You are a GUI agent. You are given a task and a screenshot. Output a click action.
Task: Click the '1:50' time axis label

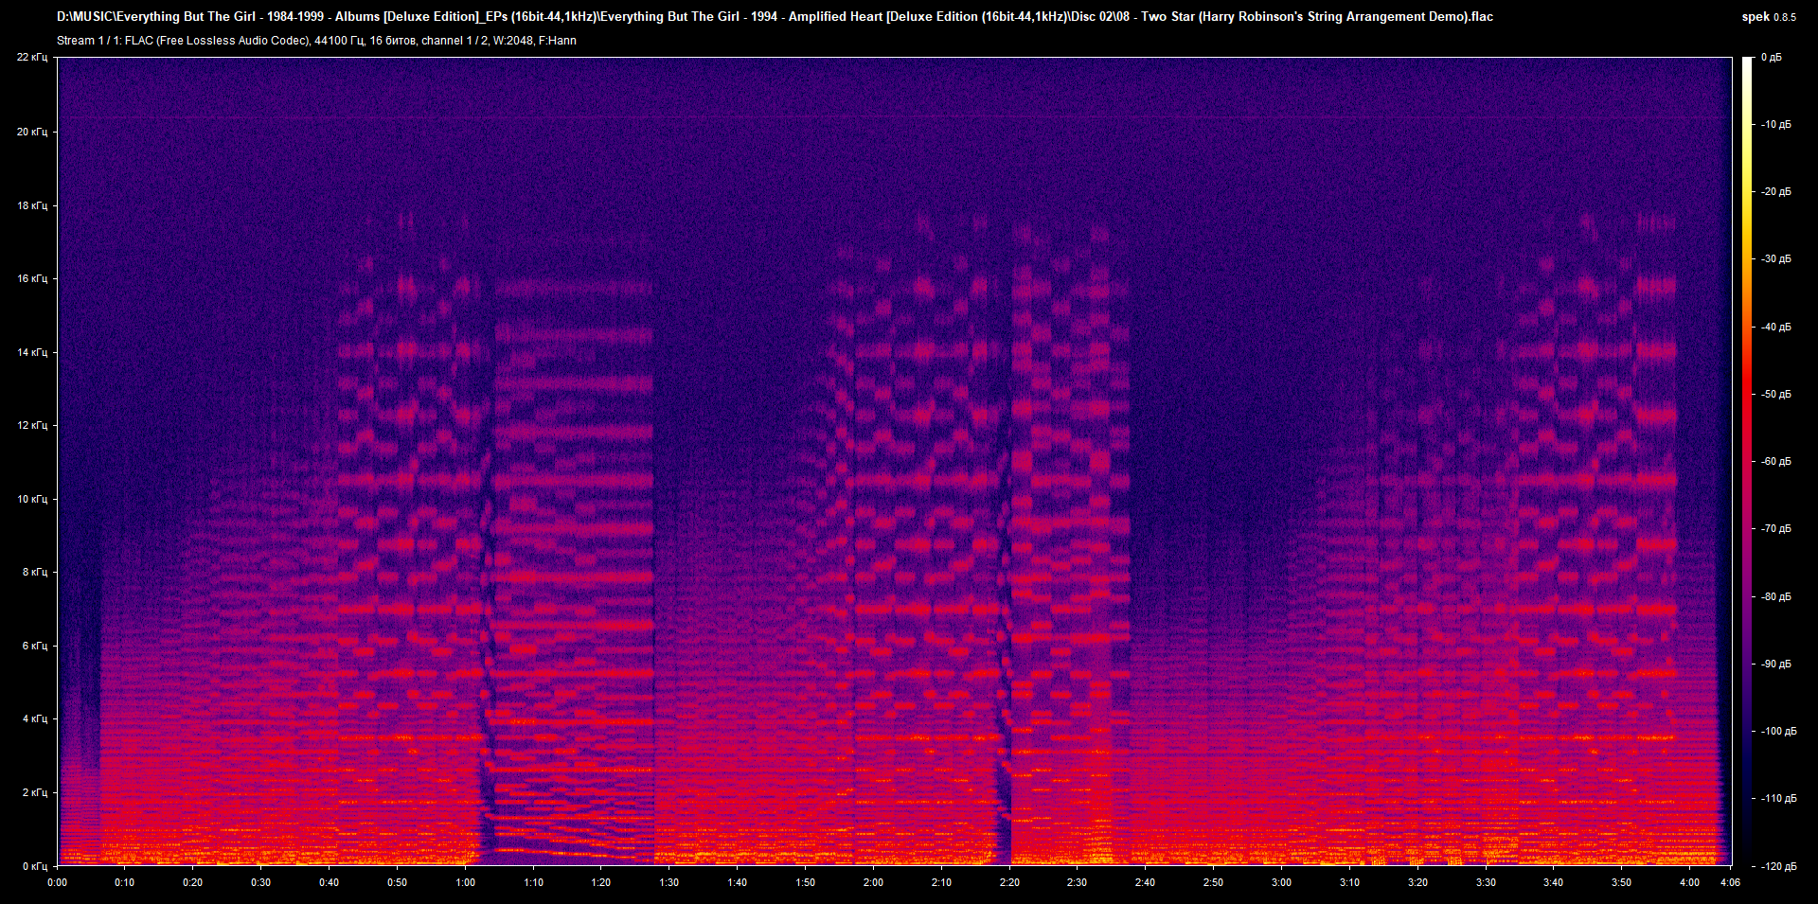pos(806,882)
